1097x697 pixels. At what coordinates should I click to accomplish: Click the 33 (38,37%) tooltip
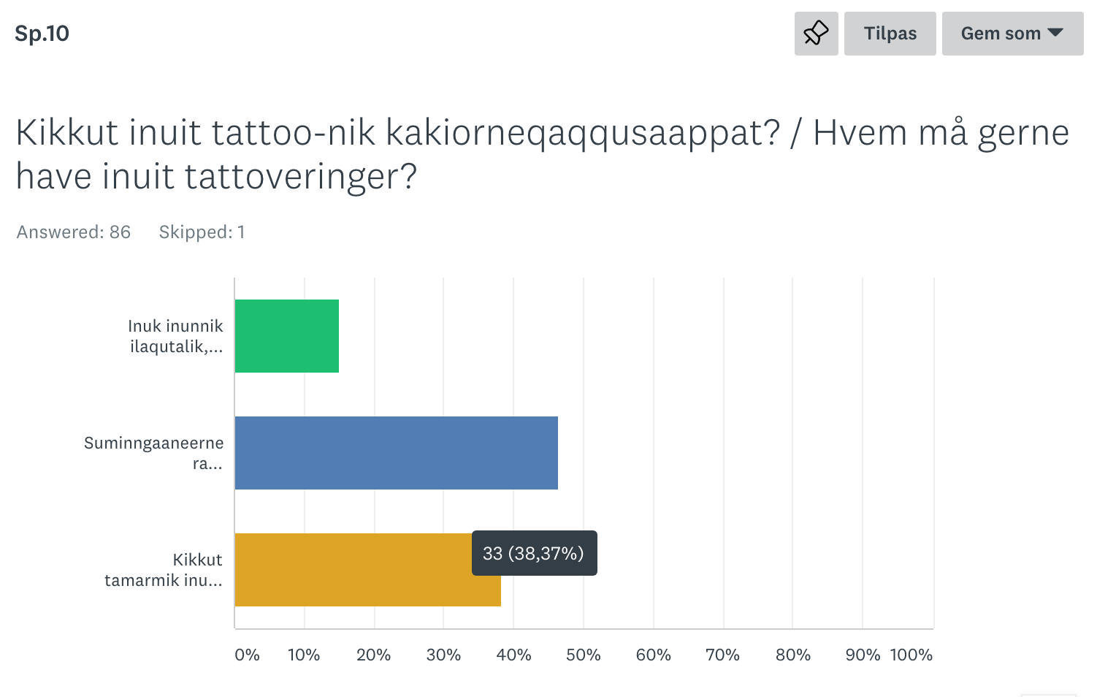point(534,553)
